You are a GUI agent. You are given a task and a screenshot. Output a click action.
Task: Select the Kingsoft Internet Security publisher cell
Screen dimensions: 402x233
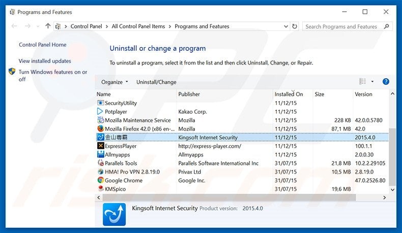coord(208,138)
